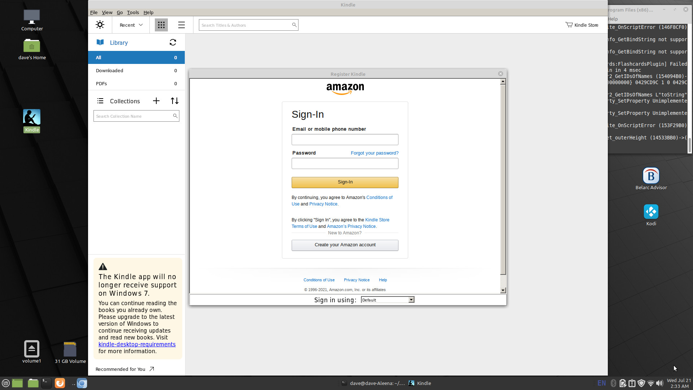Click the amazon logo
The image size is (693, 390).
pyautogui.click(x=345, y=88)
